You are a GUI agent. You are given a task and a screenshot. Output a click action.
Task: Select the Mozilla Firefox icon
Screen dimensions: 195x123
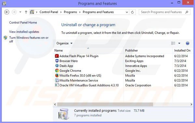point(57,75)
